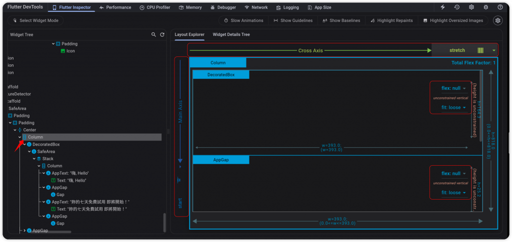Screen dimensions: 512x242
Task: Click the Padding icon above the Icon row
Action: click(x=58, y=43)
